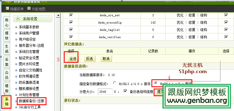
Task: Click 优化 for dede_sys_set
Action: (180, 15)
